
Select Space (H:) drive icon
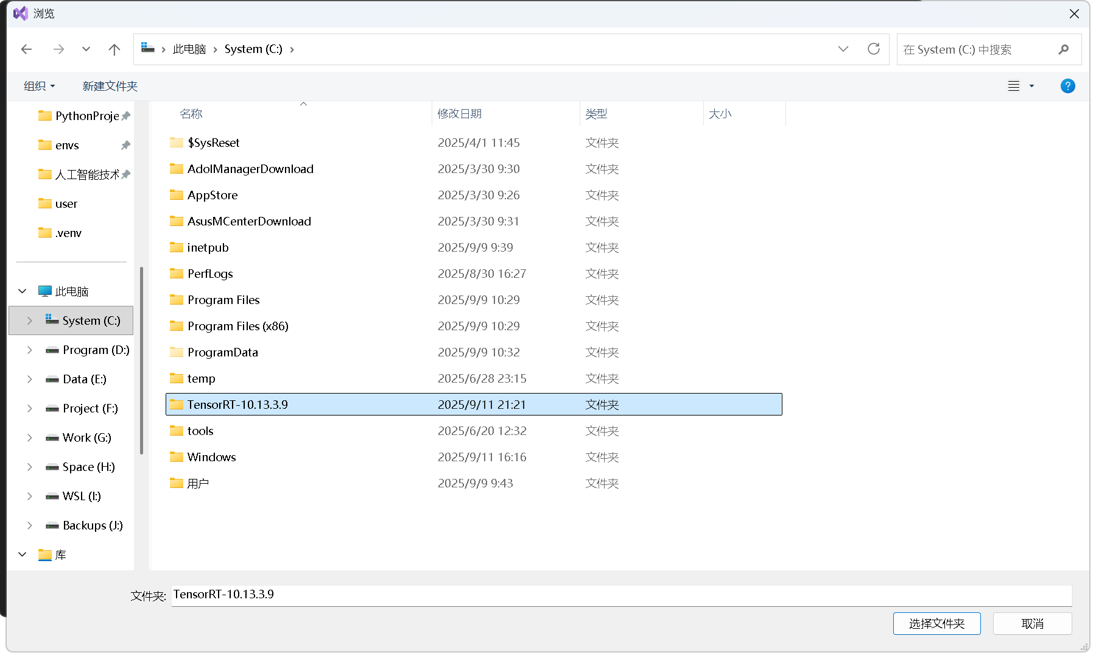pyautogui.click(x=52, y=467)
